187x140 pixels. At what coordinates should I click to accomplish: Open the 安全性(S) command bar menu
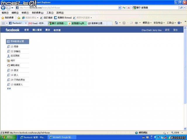(x=159, y=23)
